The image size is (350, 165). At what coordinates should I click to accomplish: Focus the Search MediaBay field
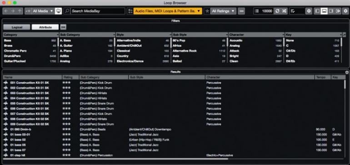tap(98, 11)
